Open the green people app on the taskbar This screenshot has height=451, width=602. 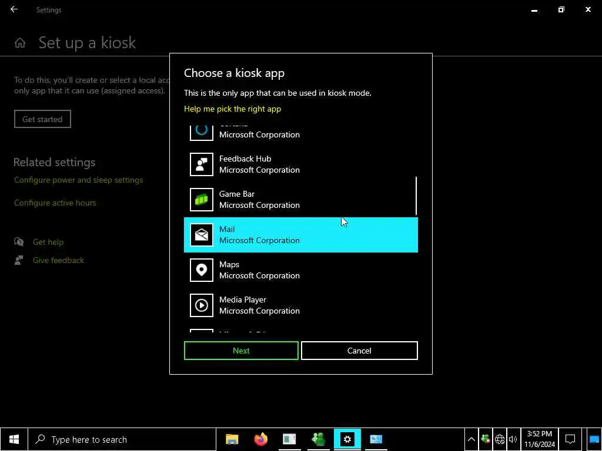318,439
